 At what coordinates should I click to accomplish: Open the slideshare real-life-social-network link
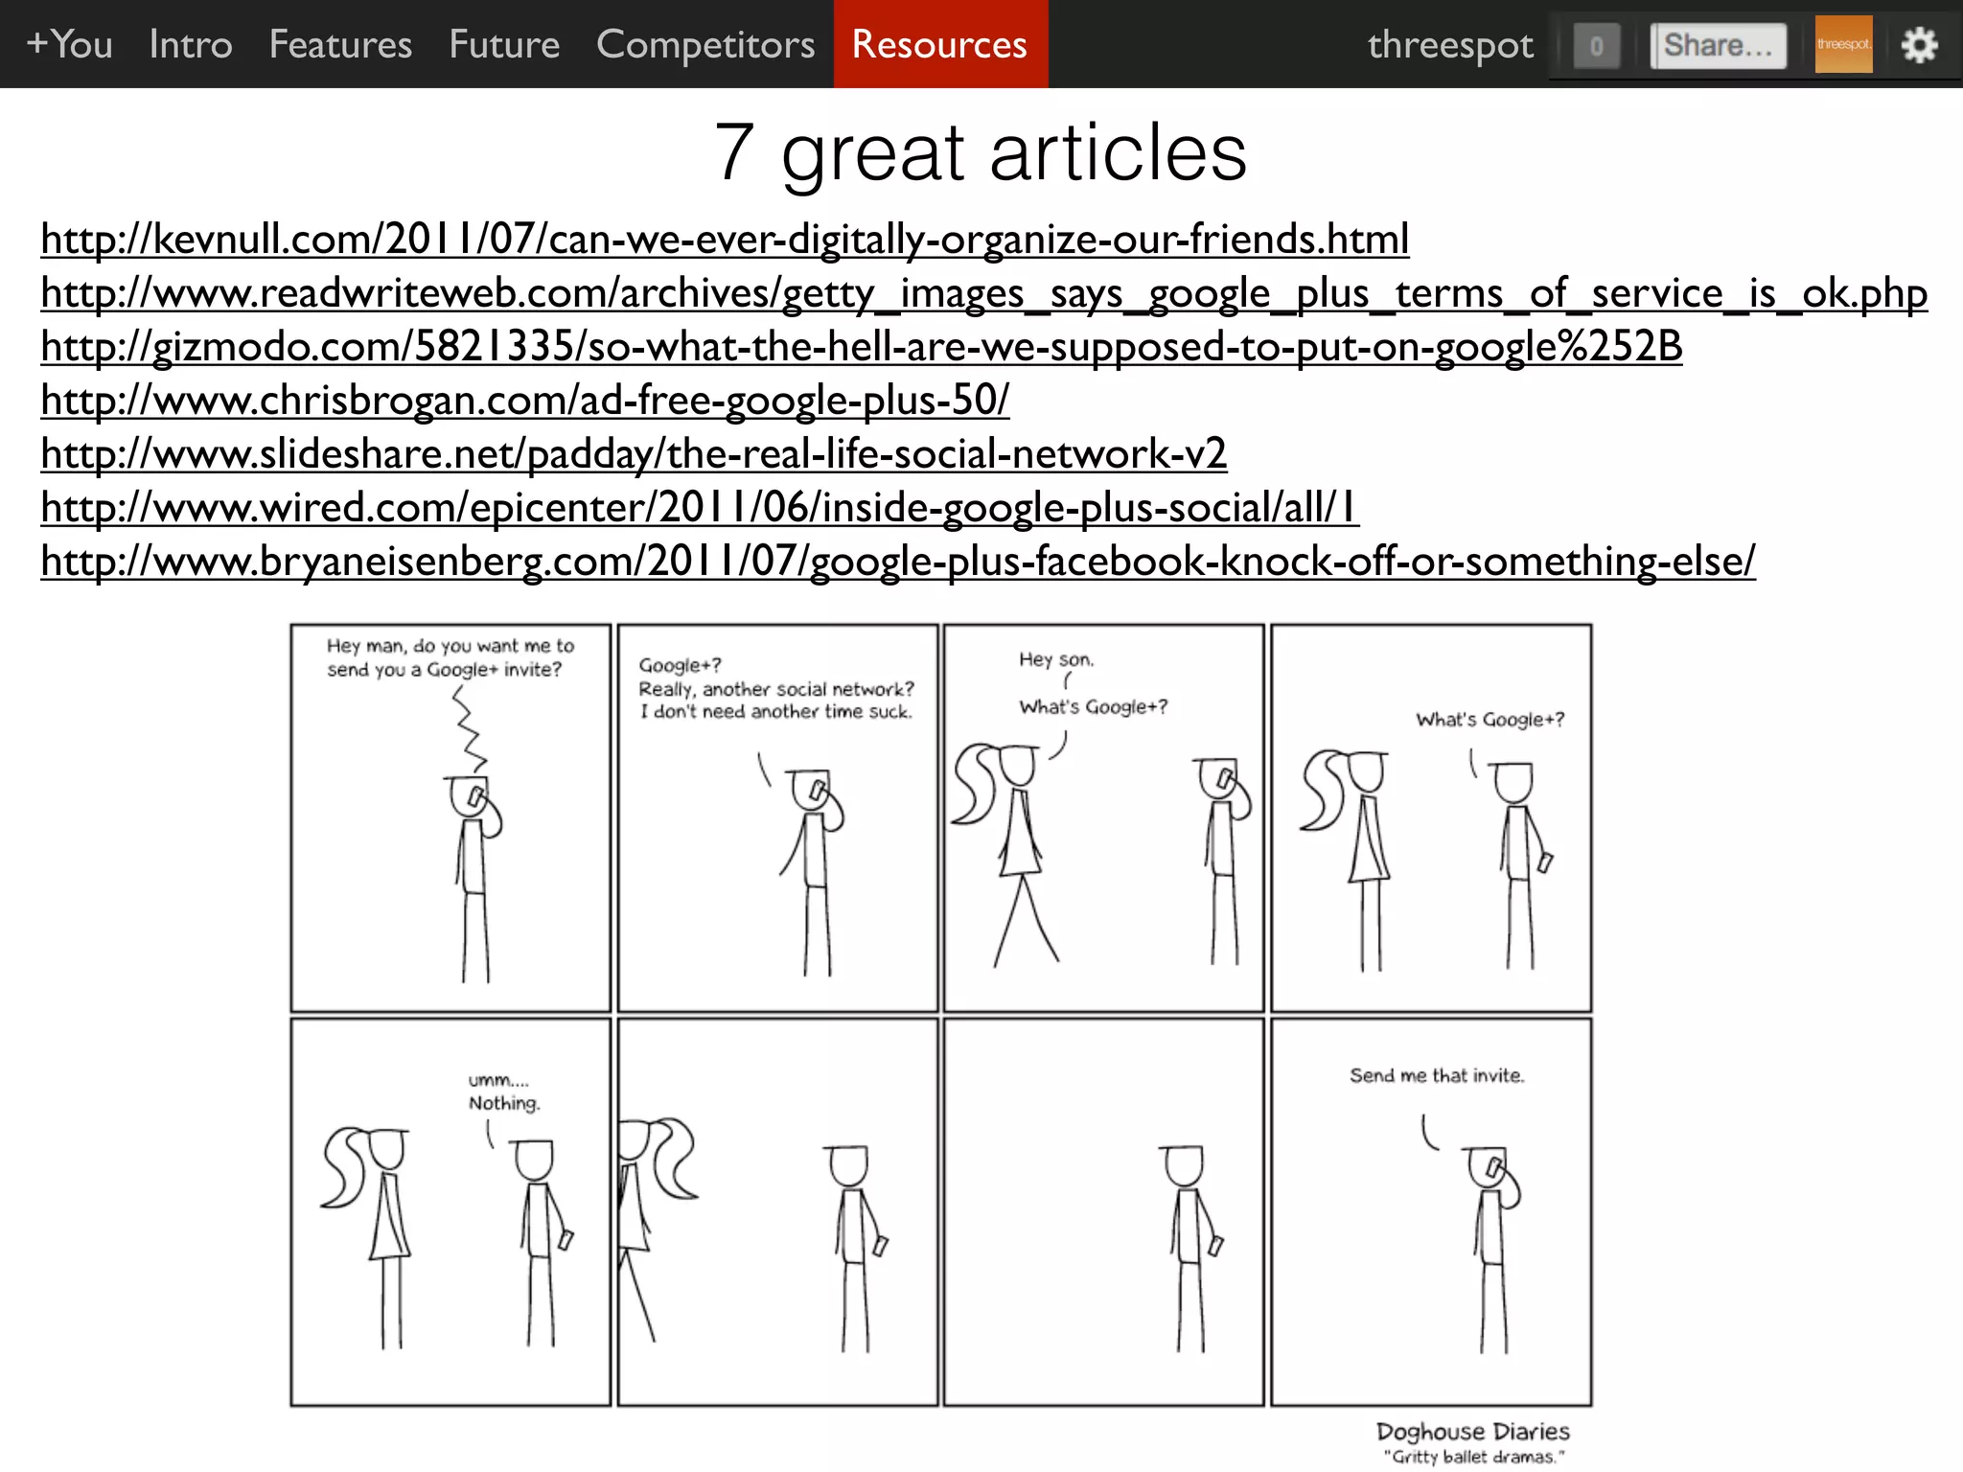point(634,453)
